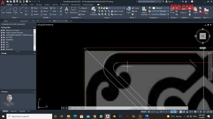This screenshot has width=213, height=119.
Task: Switch to the Layout1 tab
Action: [x=13, y=111]
